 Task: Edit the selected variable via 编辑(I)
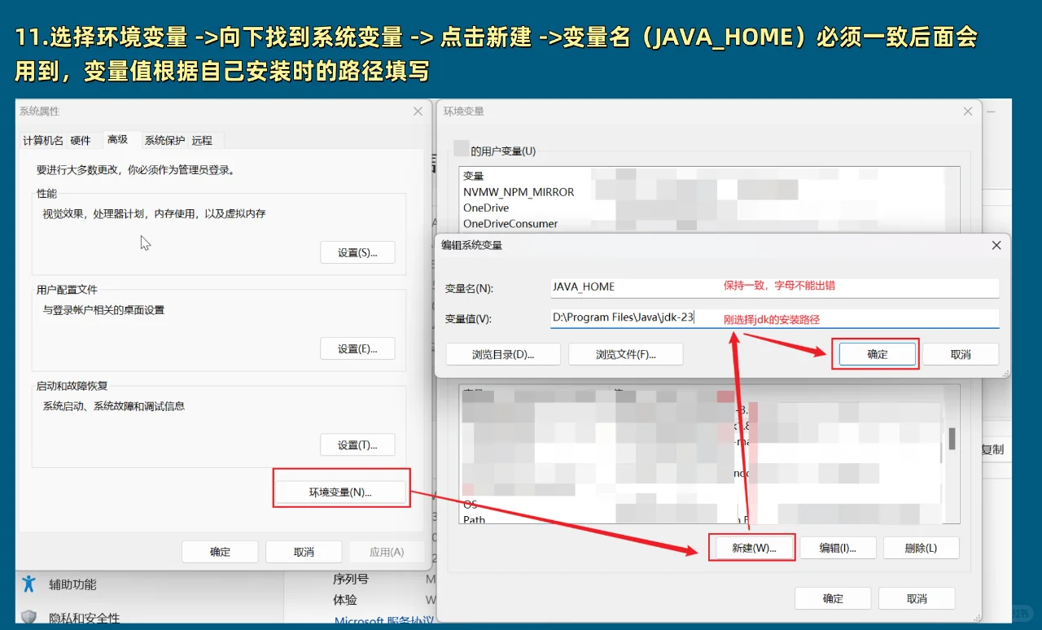coord(838,547)
